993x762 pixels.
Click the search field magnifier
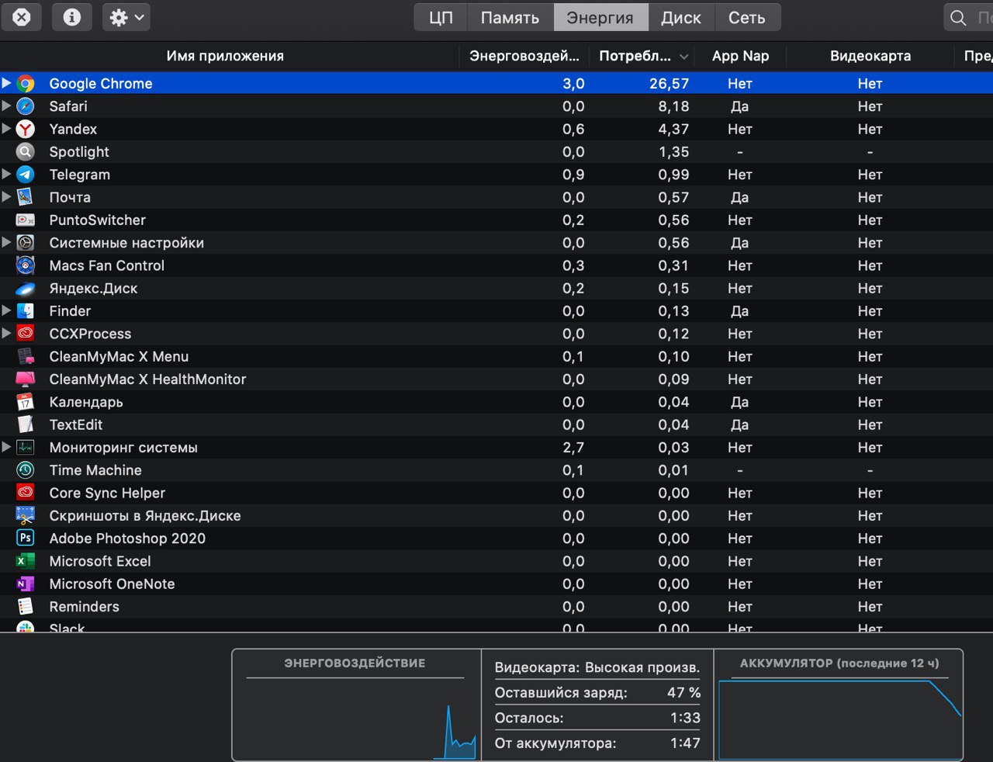[959, 18]
